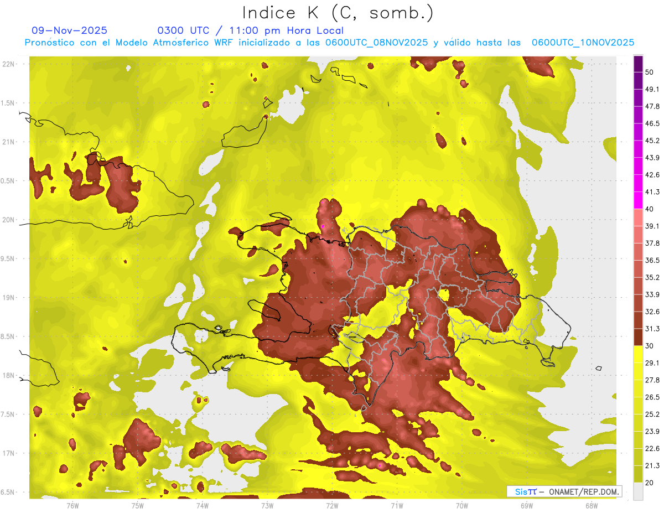
Task: Pick the bright yellow swatch between 29.1 and 30
Action: pyautogui.click(x=638, y=354)
